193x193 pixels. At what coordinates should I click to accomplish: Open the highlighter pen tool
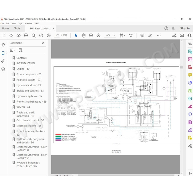[150, 36]
